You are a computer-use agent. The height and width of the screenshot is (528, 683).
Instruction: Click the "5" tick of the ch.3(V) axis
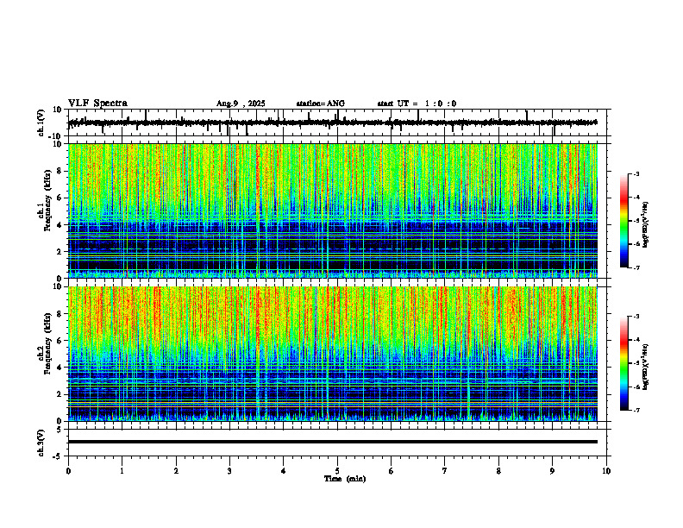tap(60, 430)
